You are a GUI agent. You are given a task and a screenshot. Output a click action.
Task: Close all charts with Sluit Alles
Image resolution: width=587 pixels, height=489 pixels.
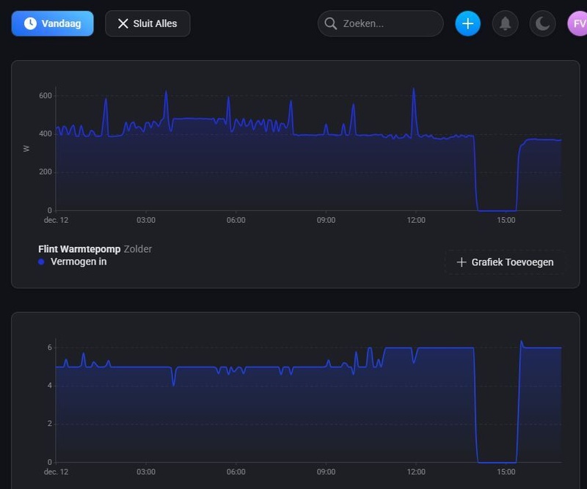tap(147, 23)
